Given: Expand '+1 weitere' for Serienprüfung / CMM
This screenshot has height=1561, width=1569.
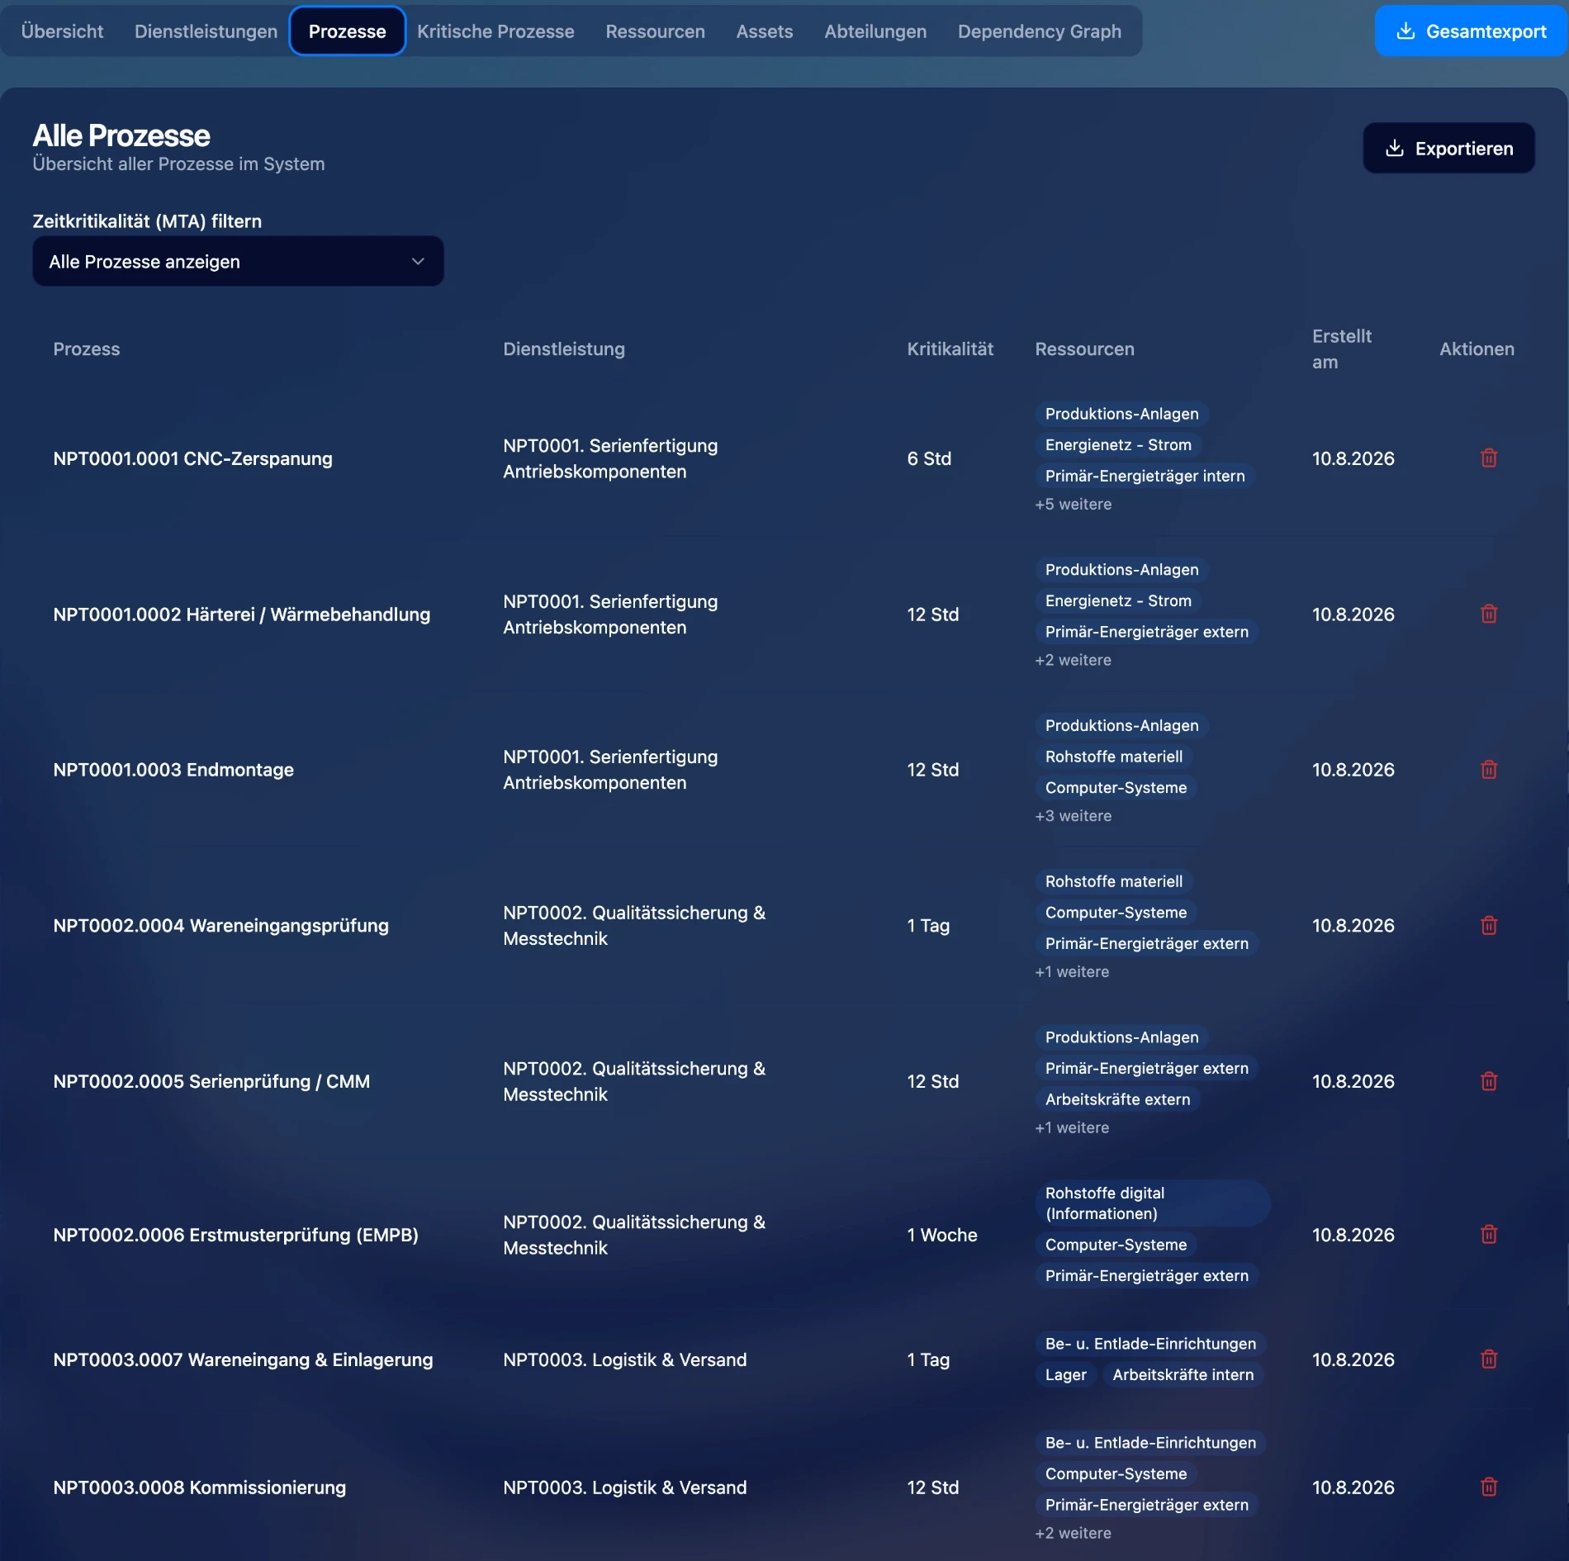Looking at the screenshot, I should pyautogui.click(x=1072, y=1128).
